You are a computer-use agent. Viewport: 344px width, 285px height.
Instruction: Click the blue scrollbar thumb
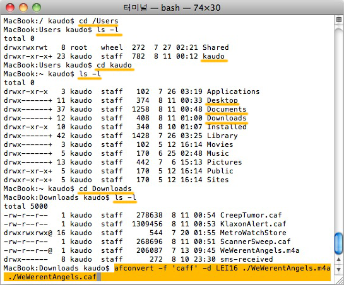[339, 244]
